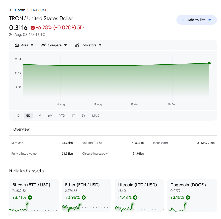Click the green up-arrow icon on Ether card
The image size is (221, 219).
84,198
